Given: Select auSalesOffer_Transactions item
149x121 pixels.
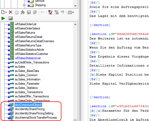Looking at the screenshot, I should [x=32, y=96].
